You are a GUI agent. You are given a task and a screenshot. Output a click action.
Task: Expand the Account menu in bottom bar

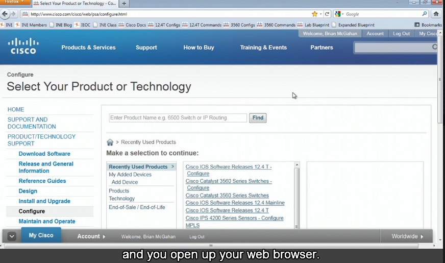(91, 236)
